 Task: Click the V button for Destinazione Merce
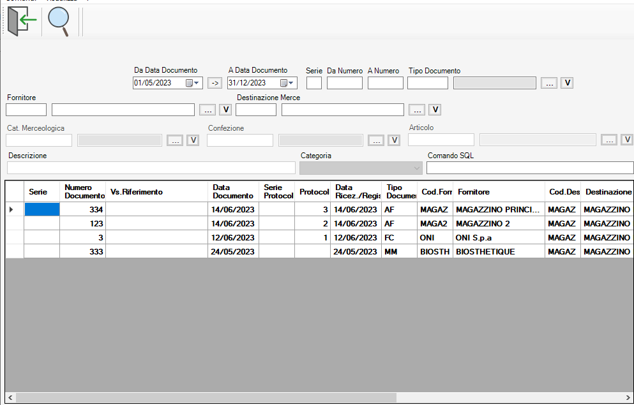click(x=434, y=110)
